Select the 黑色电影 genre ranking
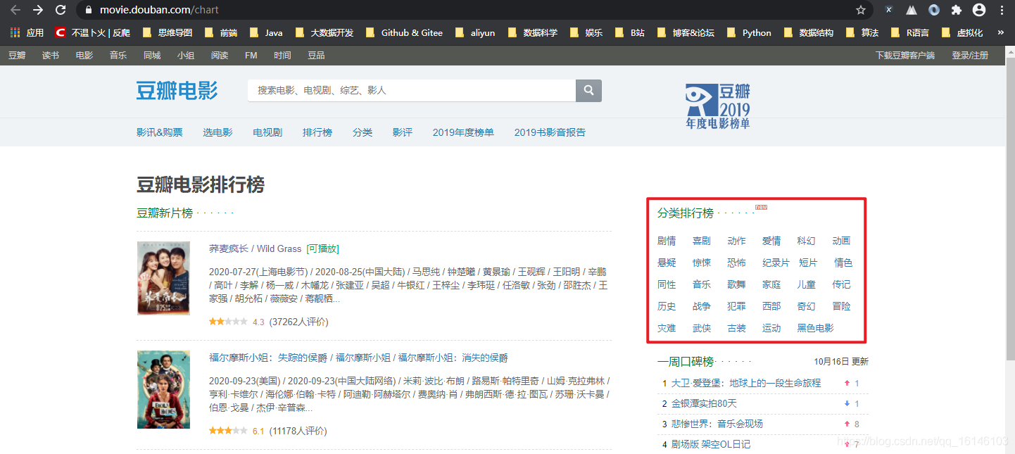The image size is (1015, 454). (816, 328)
